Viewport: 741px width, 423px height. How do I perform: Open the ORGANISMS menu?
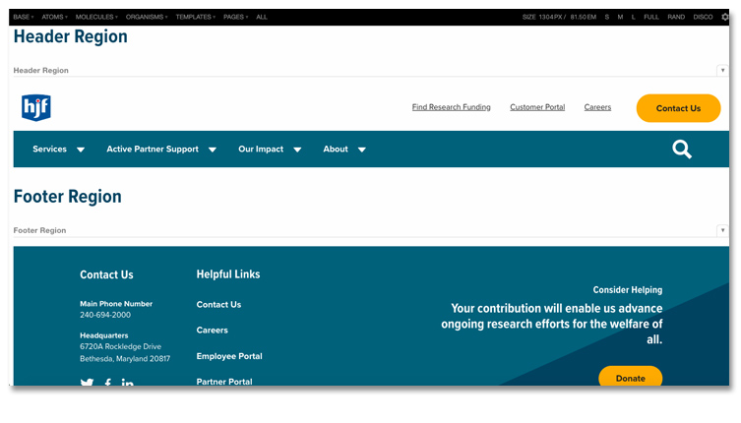click(x=147, y=17)
